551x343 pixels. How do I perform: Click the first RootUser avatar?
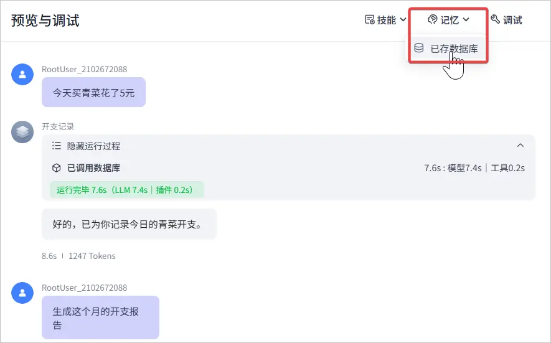tap(22, 75)
